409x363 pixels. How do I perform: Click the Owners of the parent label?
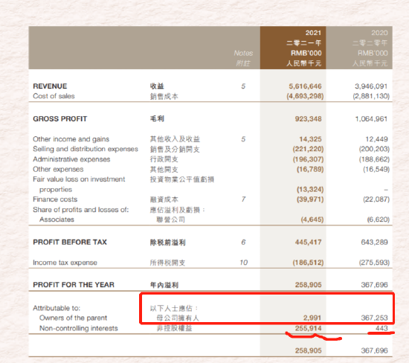pos(73,318)
